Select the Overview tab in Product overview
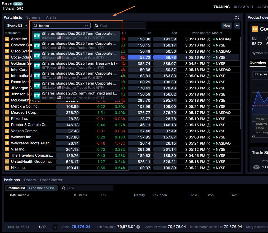 point(258,63)
